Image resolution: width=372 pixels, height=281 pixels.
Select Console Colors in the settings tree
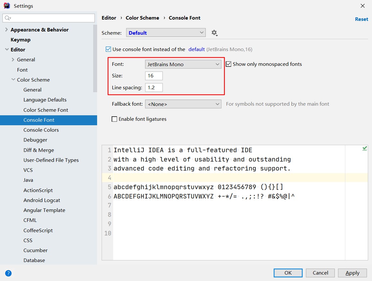point(41,130)
